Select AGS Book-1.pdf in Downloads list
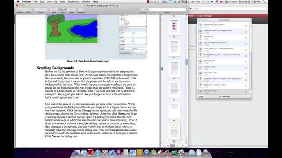Image resolution: width=282 pixels, height=158 pixels. [x=224, y=74]
